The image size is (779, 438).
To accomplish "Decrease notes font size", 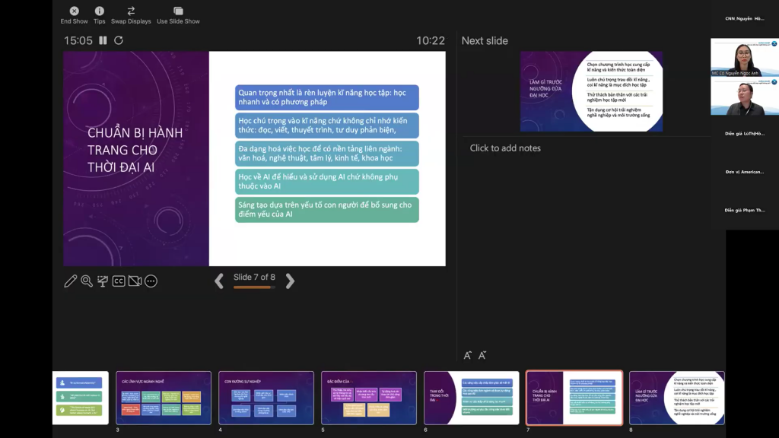I will (x=482, y=355).
